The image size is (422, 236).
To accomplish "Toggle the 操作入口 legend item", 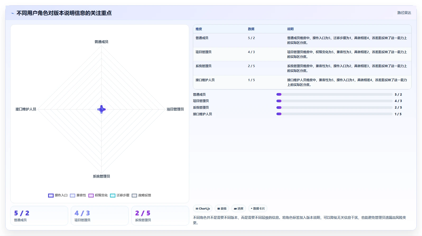I will tap(58, 195).
